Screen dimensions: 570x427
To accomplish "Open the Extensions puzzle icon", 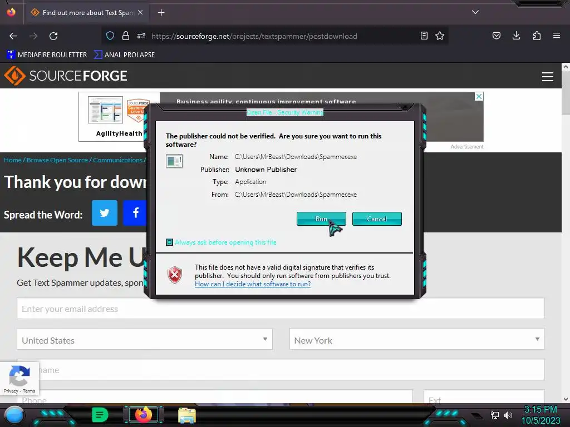I will [x=537, y=36].
